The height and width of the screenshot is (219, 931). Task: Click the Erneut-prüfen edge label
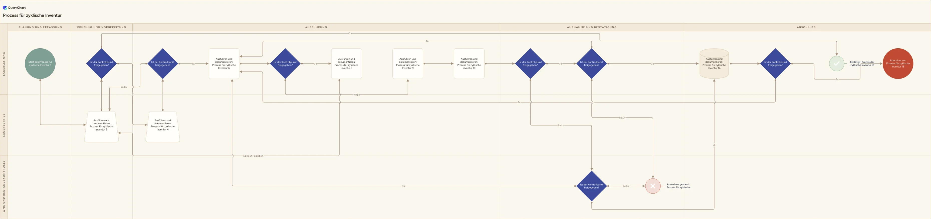click(x=253, y=156)
